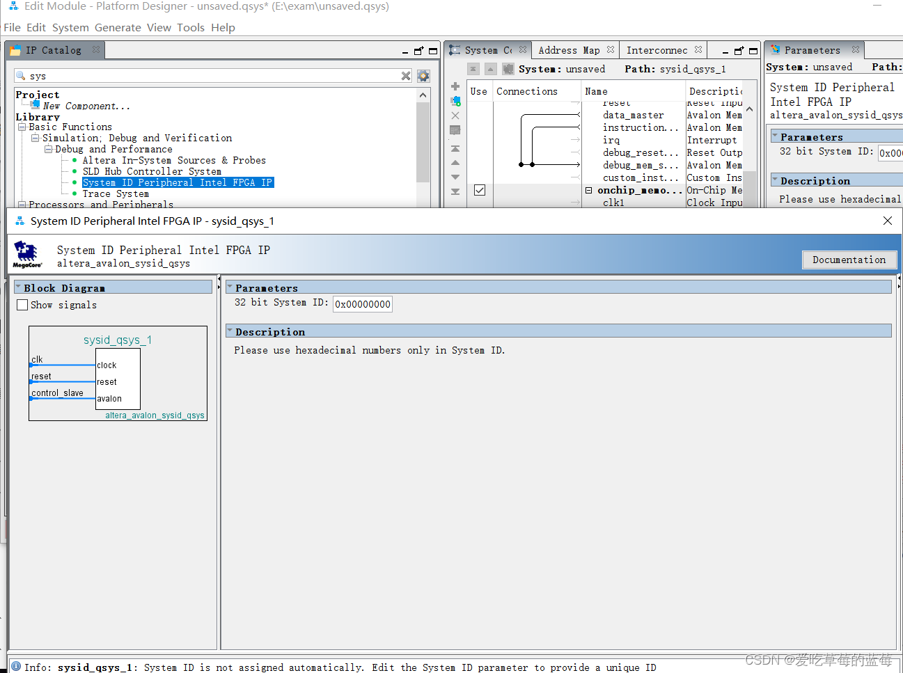This screenshot has width=903, height=673.
Task: Detach the System Contents panel
Action: (x=739, y=51)
